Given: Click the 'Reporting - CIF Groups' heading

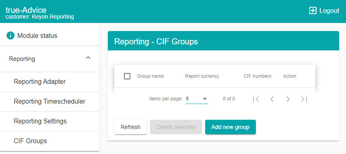Looking at the screenshot, I should (156, 42).
